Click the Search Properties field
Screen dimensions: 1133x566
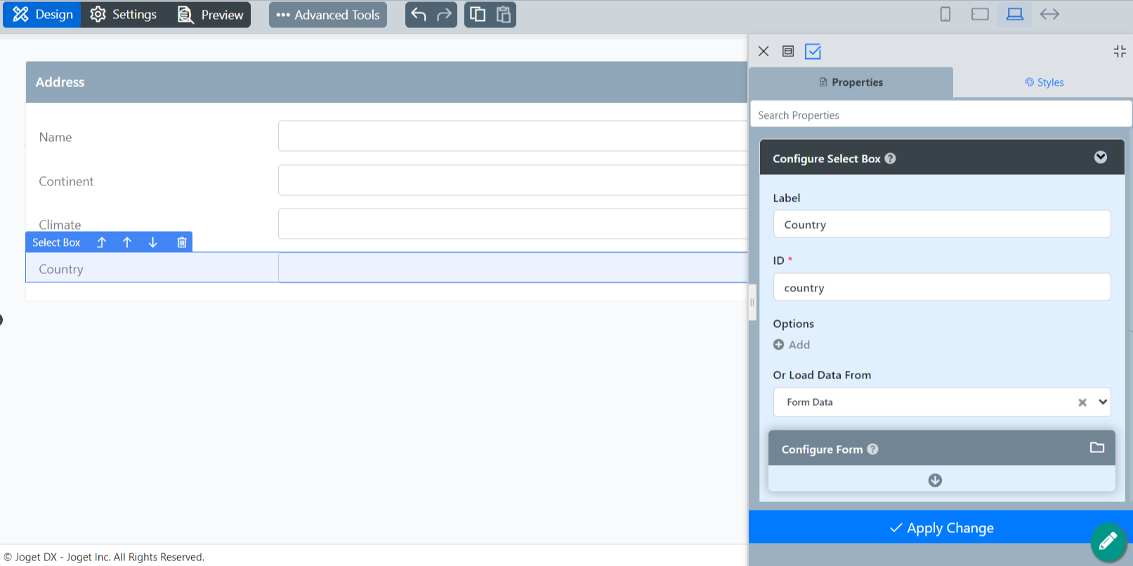pyautogui.click(x=941, y=114)
